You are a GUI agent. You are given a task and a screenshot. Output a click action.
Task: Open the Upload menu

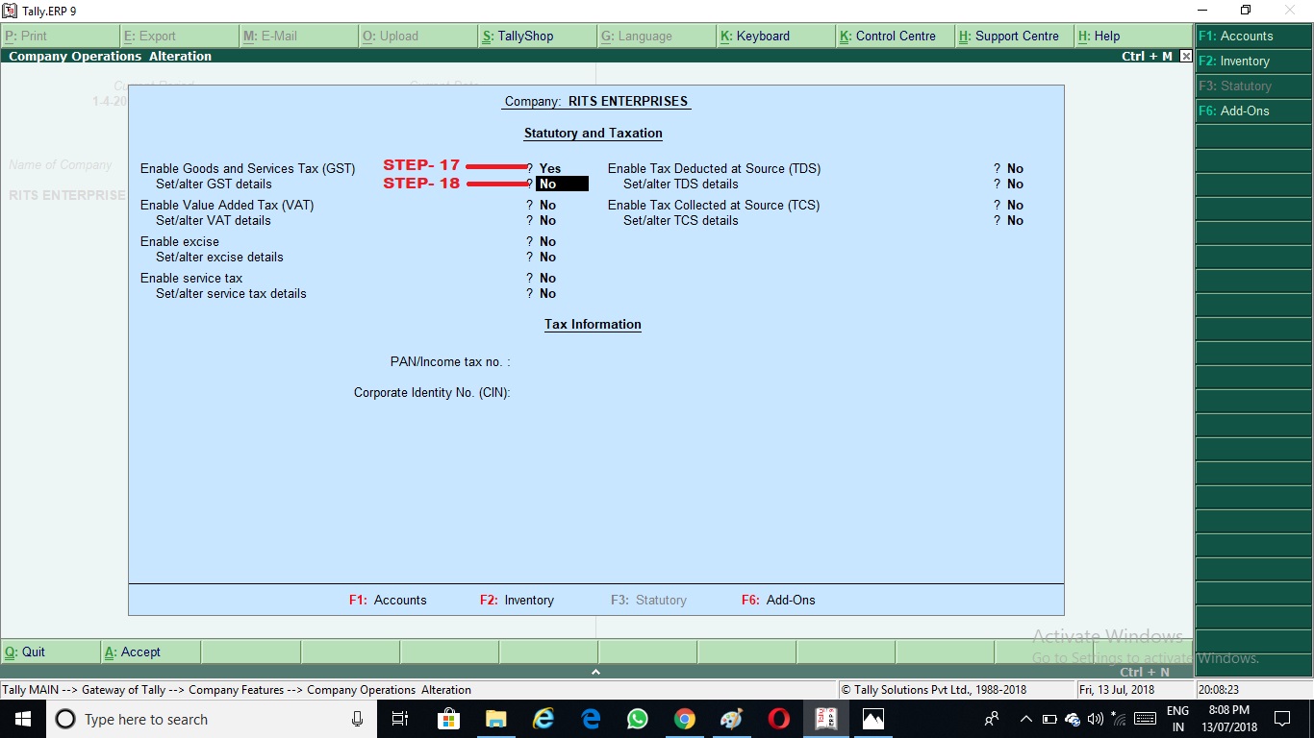pos(417,36)
